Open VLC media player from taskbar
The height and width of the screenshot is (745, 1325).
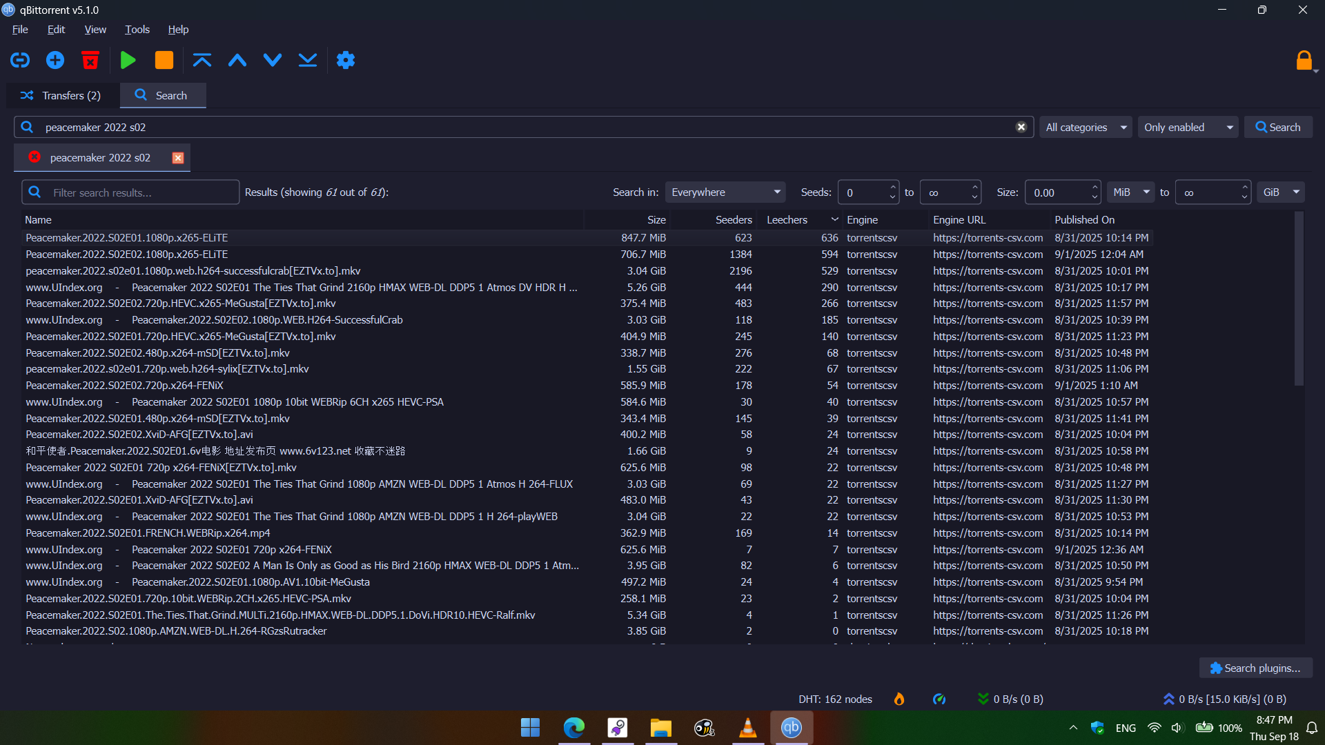click(747, 728)
